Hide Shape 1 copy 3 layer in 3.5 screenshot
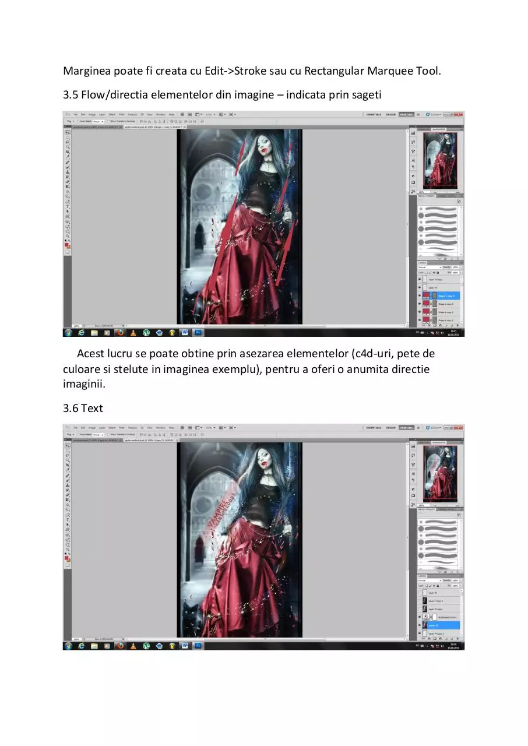Screen dimensions: 528x746 (420, 312)
